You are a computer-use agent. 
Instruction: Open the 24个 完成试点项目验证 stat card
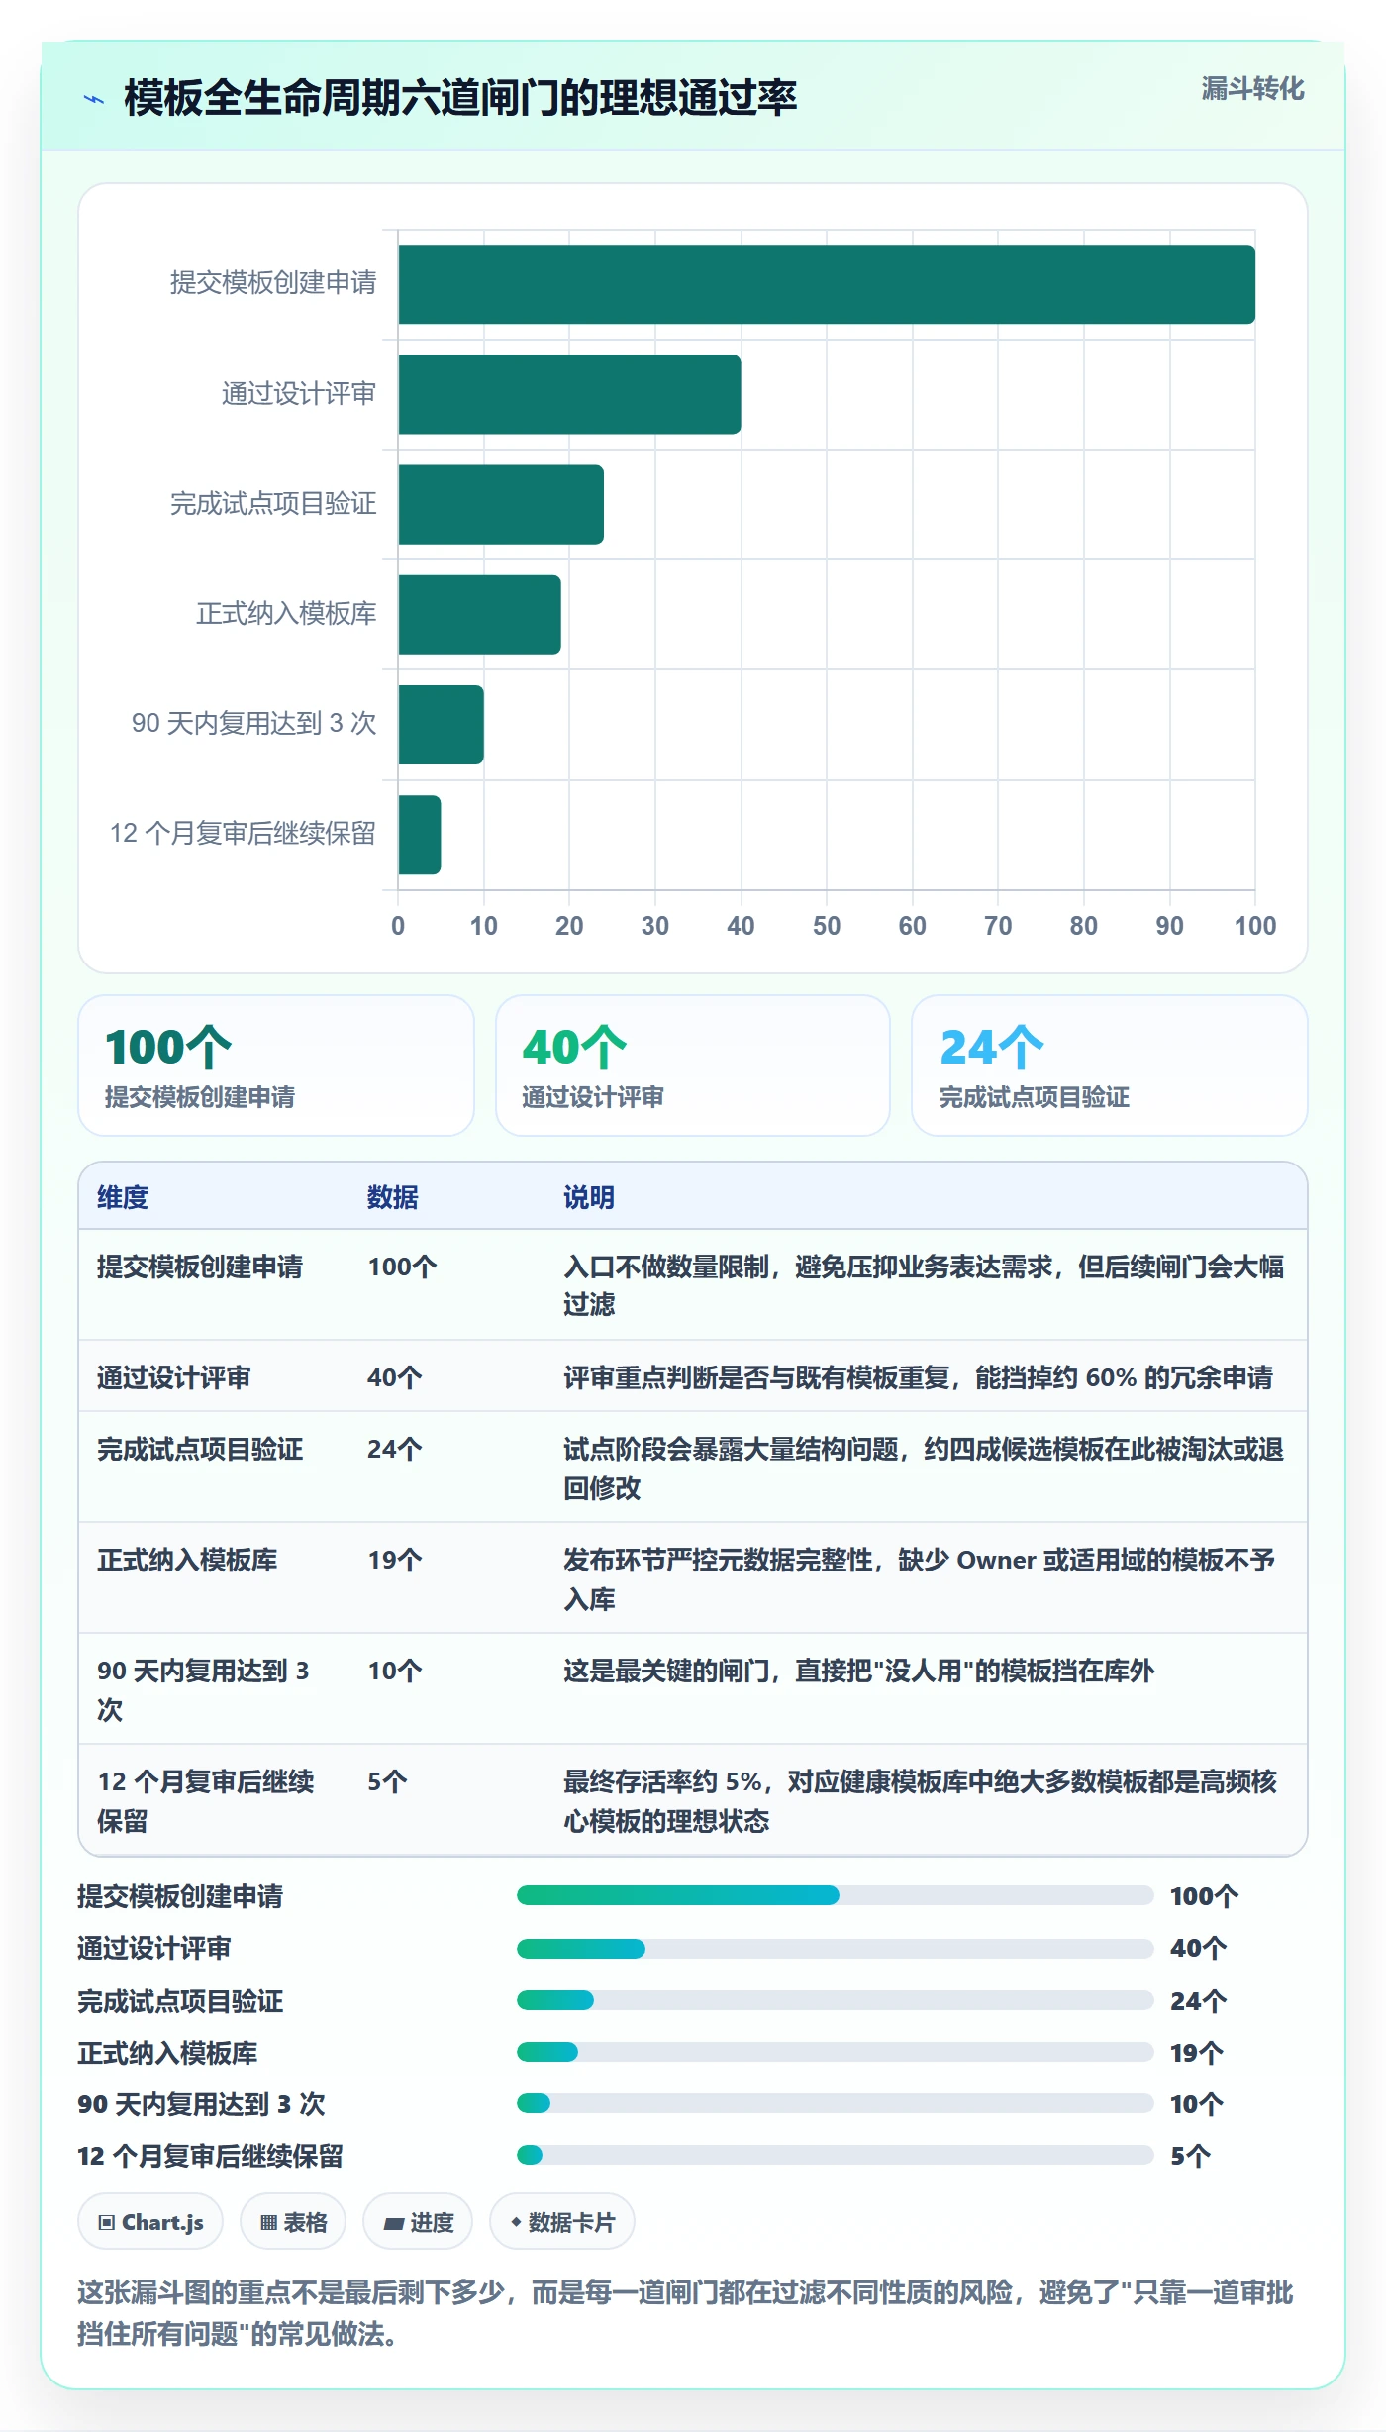coord(1110,1065)
